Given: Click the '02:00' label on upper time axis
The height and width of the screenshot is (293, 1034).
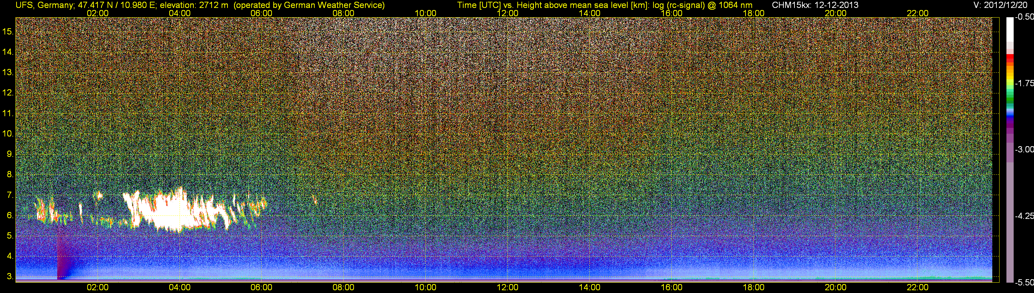Looking at the screenshot, I should coord(98,13).
